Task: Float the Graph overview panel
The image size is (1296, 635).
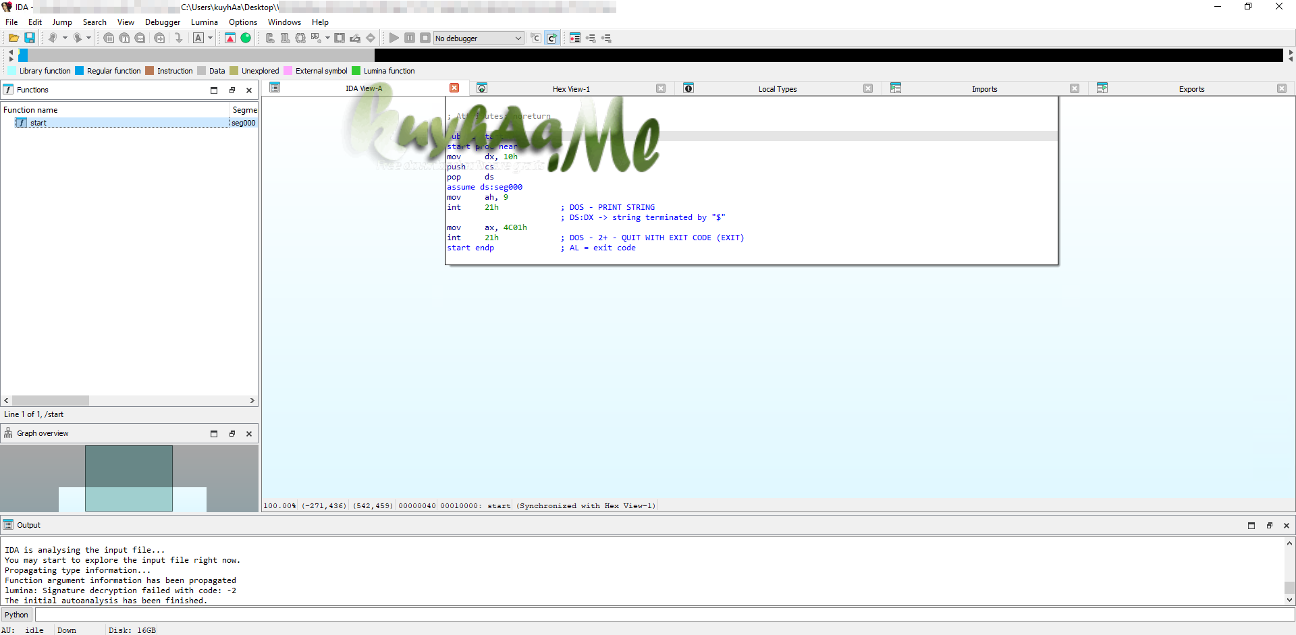Action: 232,434
